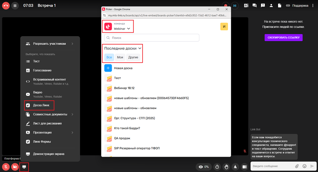This screenshot has height=172, width=318.
Task: Create a Новая доска with the plus icon
Action: tap(108, 68)
